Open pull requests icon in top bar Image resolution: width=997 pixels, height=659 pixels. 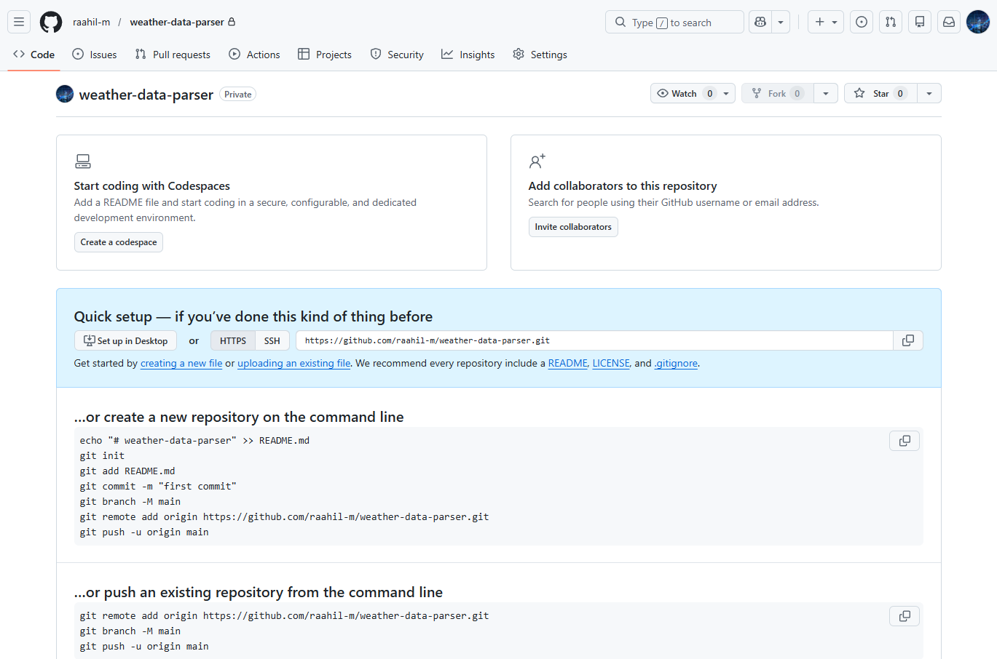point(891,22)
